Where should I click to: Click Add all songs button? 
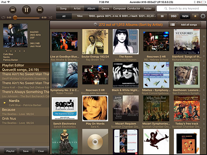189,24
